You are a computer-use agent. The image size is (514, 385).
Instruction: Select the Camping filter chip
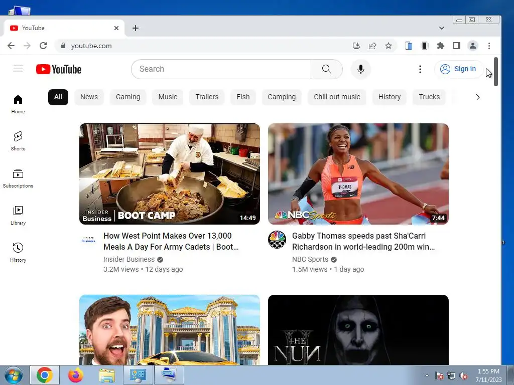[x=282, y=97]
